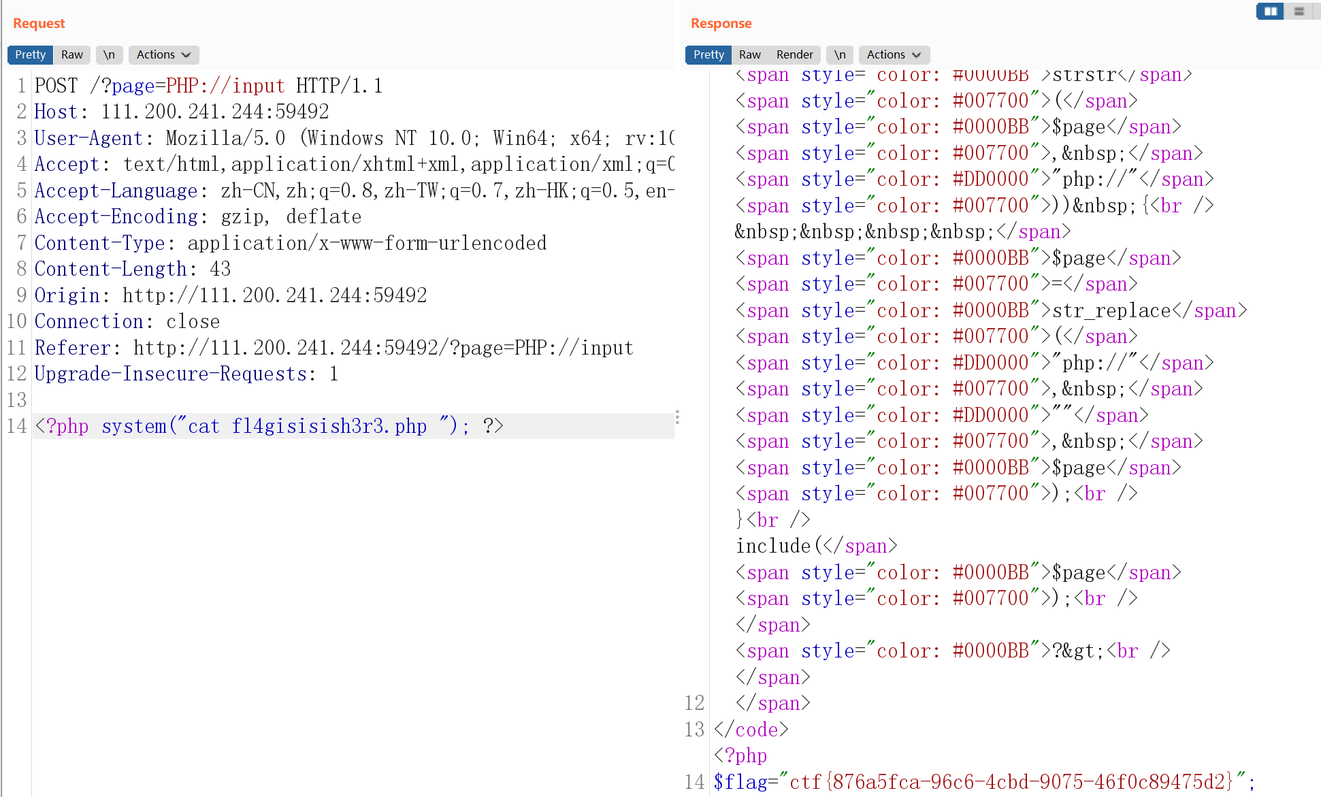Click the Referer header line
Image resolution: width=1321 pixels, height=797 pixels.
point(334,348)
